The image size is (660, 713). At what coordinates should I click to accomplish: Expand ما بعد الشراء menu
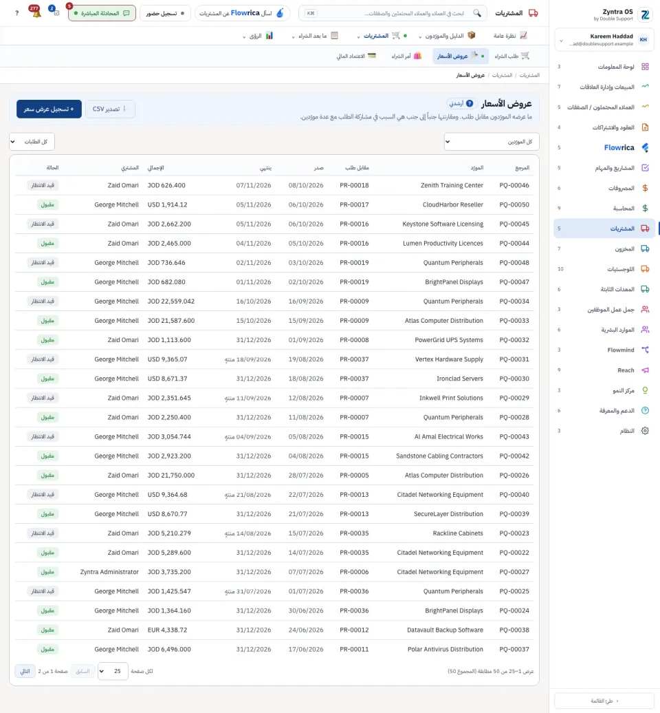click(315, 36)
